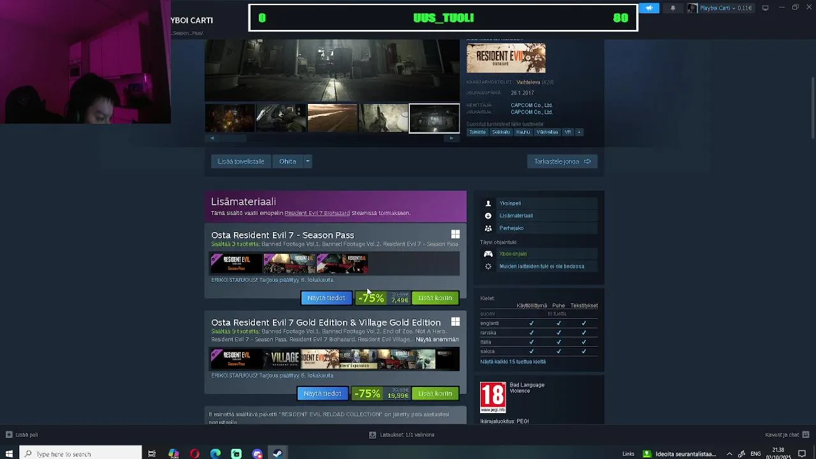Open Opera browser from the taskbar
Screen dimensions: 816x459
click(194, 454)
